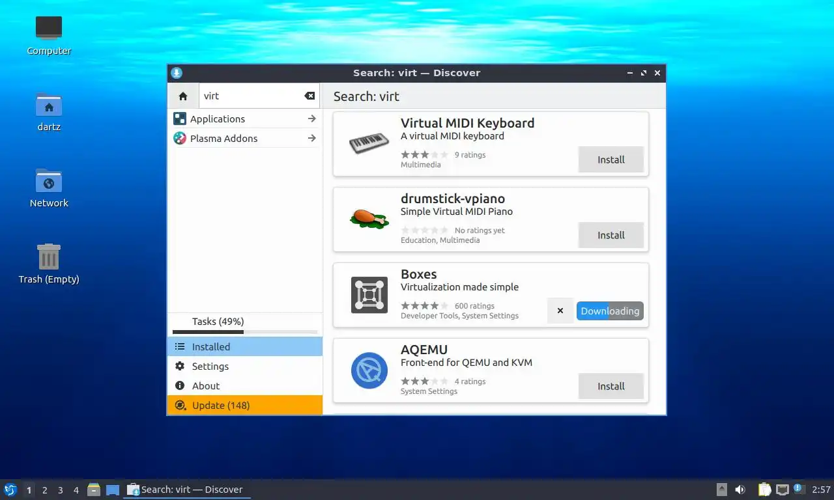Click the Plasma Addons colorful icon
This screenshot has width=834, height=500.
tap(180, 138)
